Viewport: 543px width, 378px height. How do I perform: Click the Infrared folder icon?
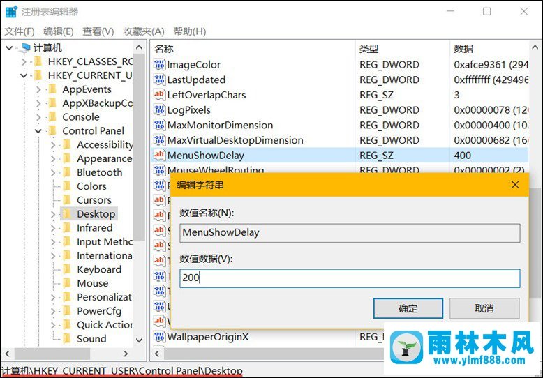pos(67,228)
